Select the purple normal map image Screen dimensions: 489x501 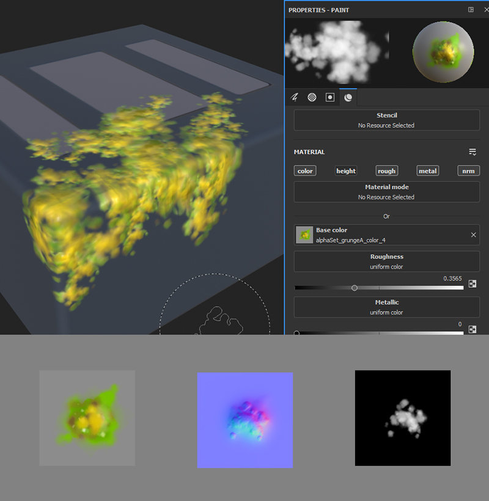coord(245,420)
